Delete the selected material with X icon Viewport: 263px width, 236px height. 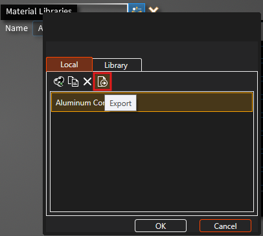point(87,81)
